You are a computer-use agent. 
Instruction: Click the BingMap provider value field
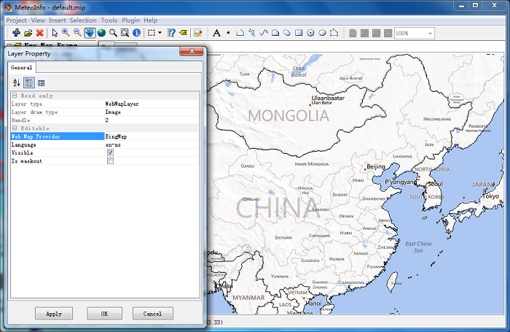(x=152, y=136)
